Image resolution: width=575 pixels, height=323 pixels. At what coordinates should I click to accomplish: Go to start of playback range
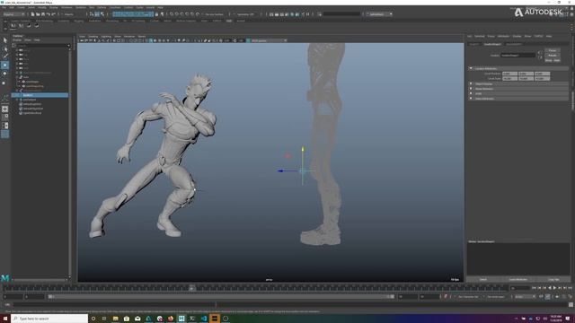[x=534, y=288]
